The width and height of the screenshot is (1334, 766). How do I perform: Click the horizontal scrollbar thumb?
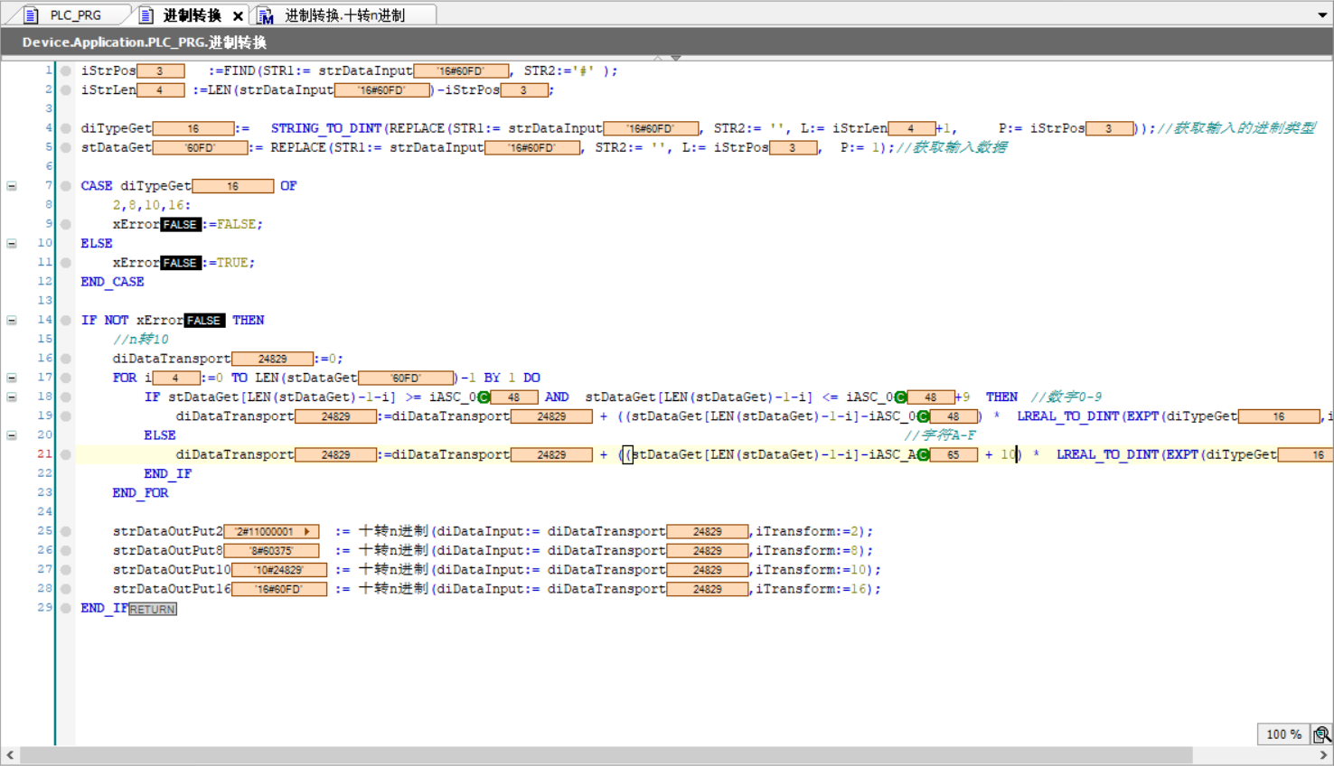[x=606, y=755]
